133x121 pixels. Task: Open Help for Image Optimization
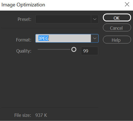click(x=117, y=40)
